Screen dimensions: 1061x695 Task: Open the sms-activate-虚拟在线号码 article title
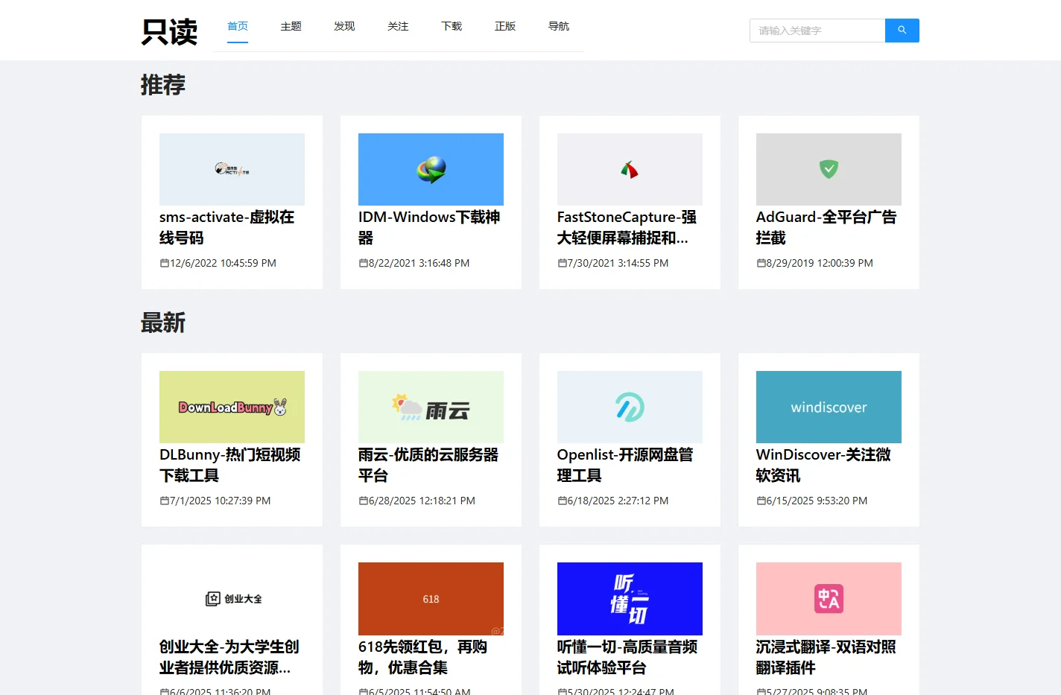tap(227, 227)
